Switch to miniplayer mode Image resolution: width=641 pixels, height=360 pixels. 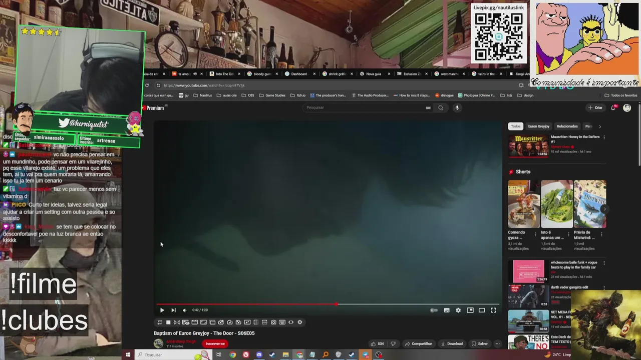(470, 310)
